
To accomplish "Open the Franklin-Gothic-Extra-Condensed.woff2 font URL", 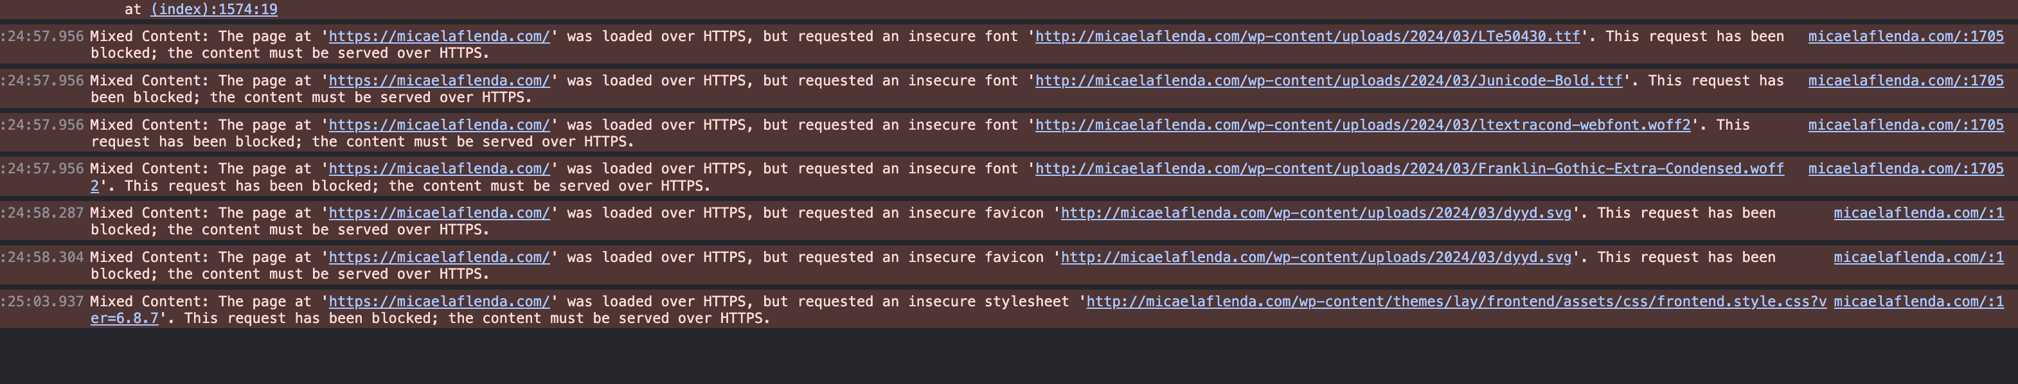I will coord(1409,169).
